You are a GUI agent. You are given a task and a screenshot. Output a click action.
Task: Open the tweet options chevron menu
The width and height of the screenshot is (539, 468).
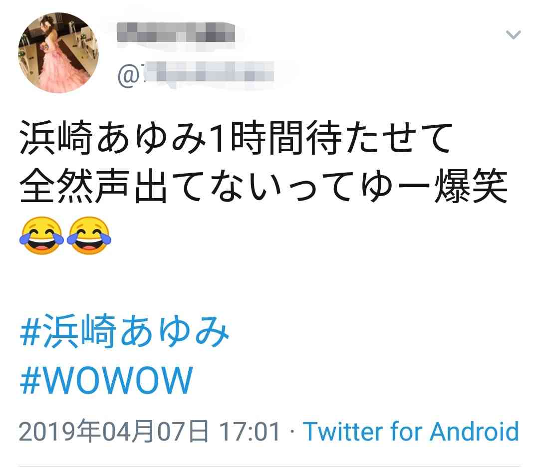tap(513, 34)
